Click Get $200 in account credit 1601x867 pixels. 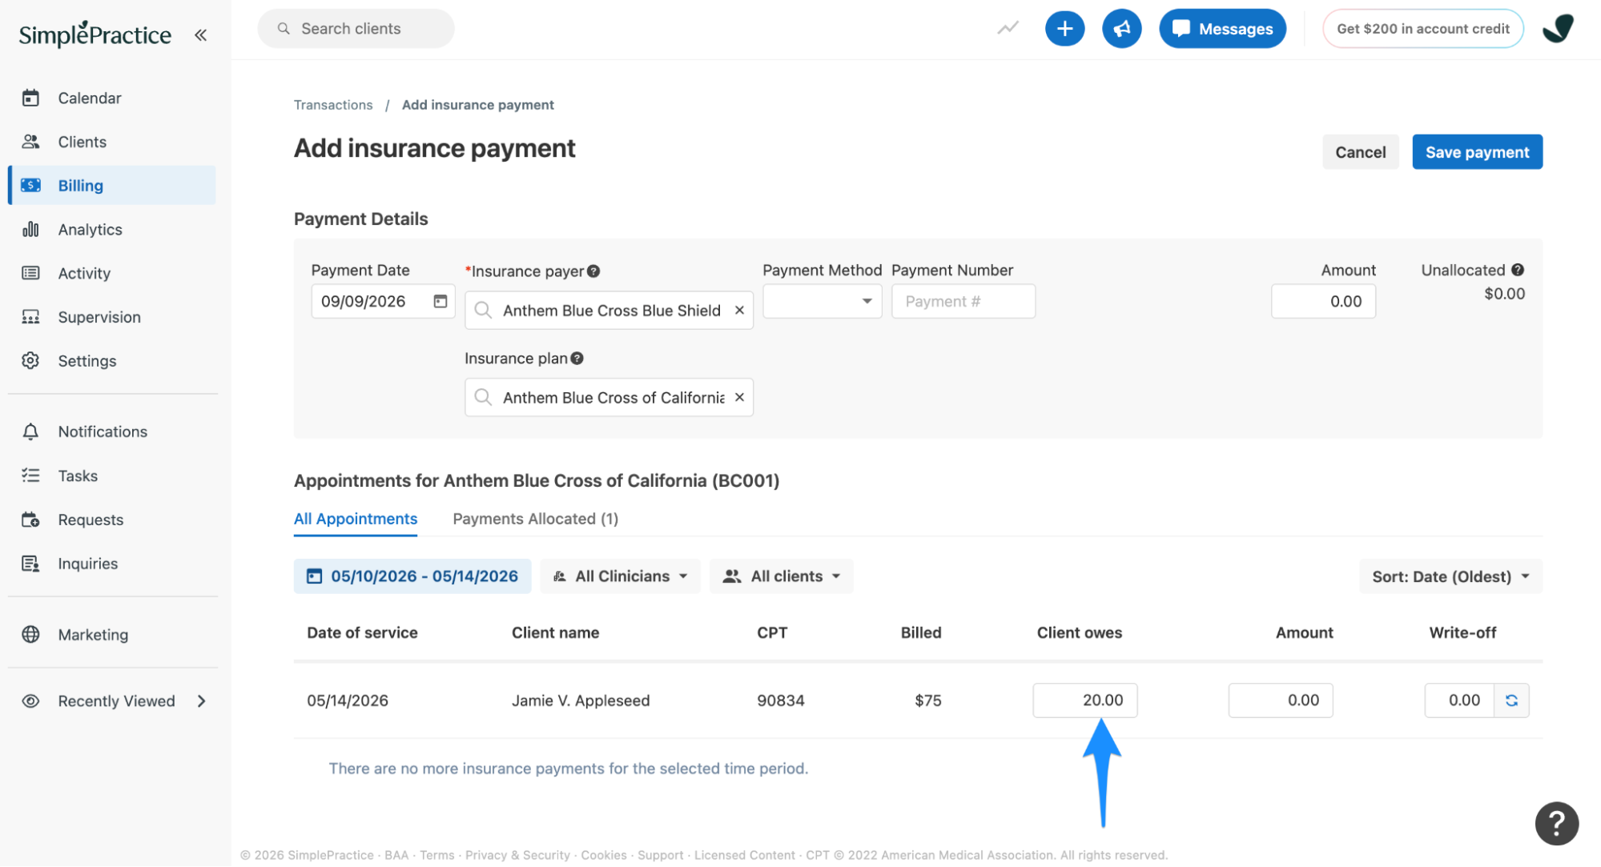1422,29
